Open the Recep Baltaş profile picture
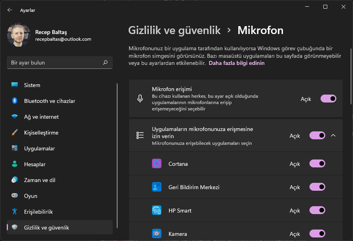 point(19,35)
